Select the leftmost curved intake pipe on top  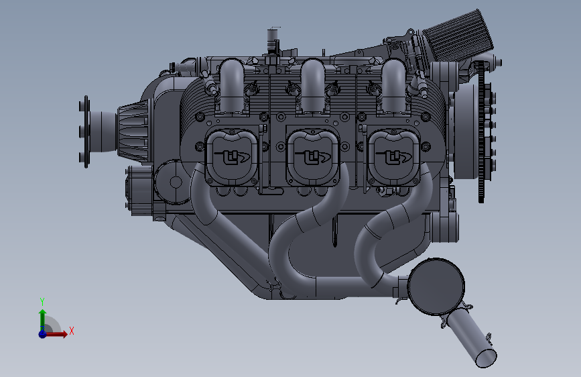click(232, 86)
